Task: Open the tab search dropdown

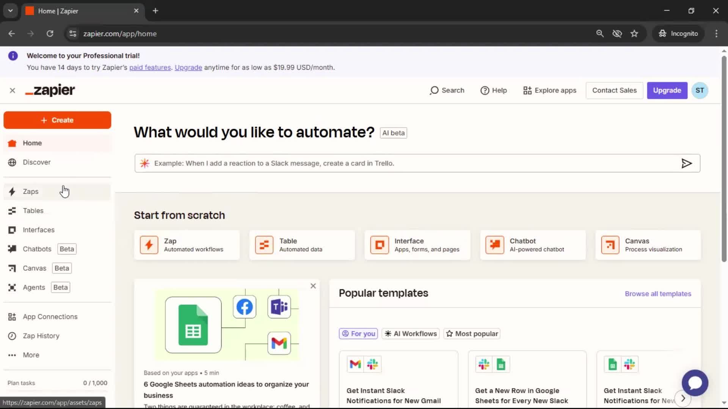Action: 10,11
